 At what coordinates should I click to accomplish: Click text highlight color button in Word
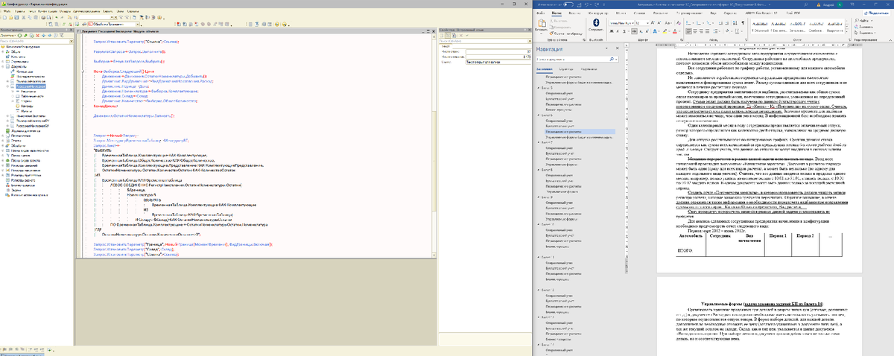tap(665, 31)
